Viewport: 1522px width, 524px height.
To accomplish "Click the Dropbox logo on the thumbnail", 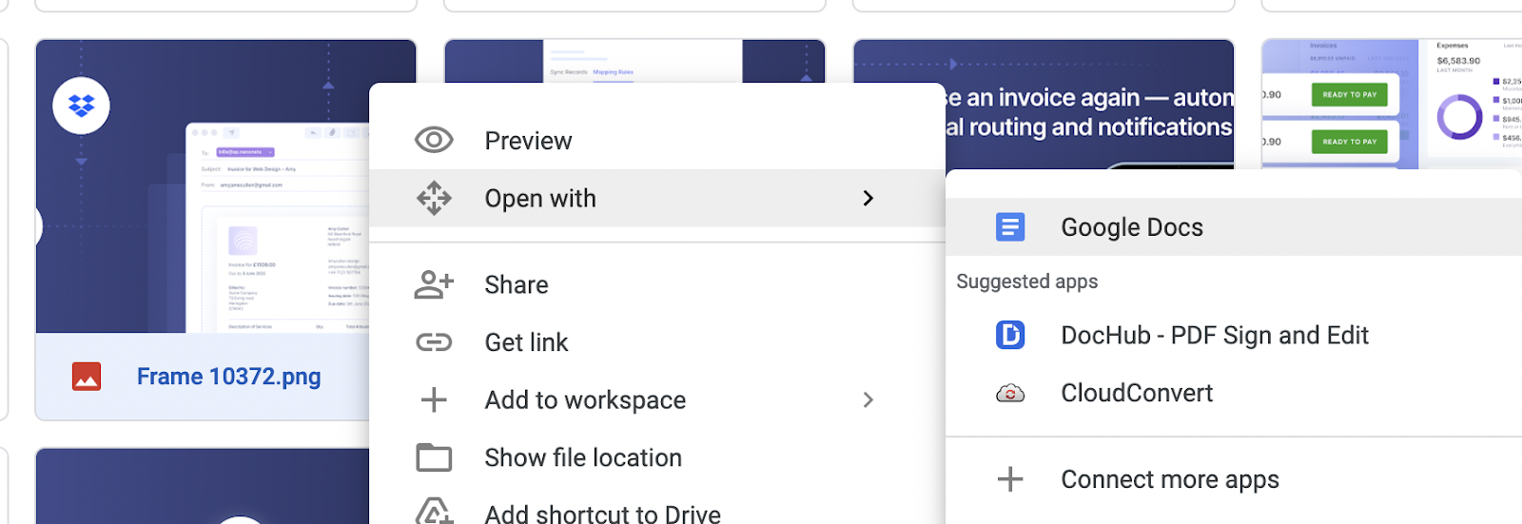I will [x=81, y=106].
